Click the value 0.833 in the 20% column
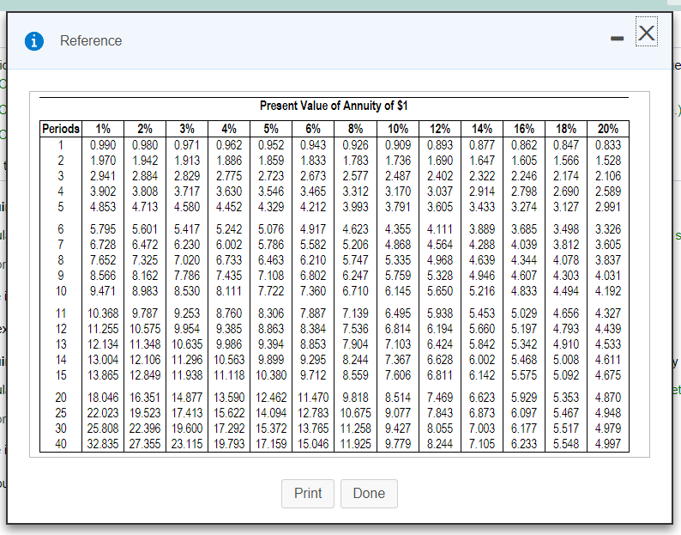 pyautogui.click(x=608, y=145)
